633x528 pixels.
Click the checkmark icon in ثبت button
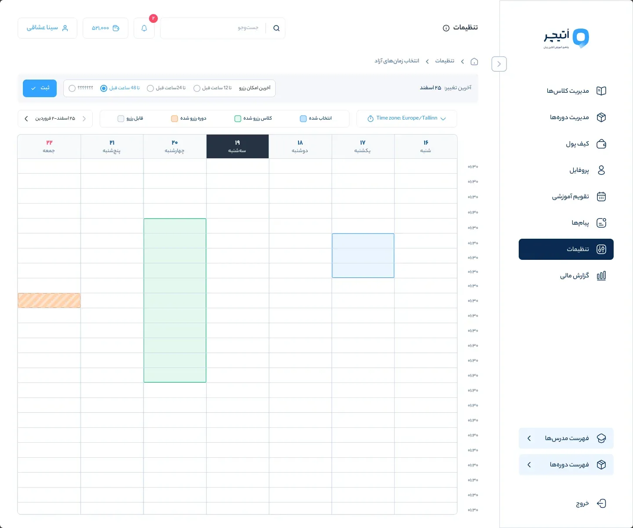click(33, 88)
